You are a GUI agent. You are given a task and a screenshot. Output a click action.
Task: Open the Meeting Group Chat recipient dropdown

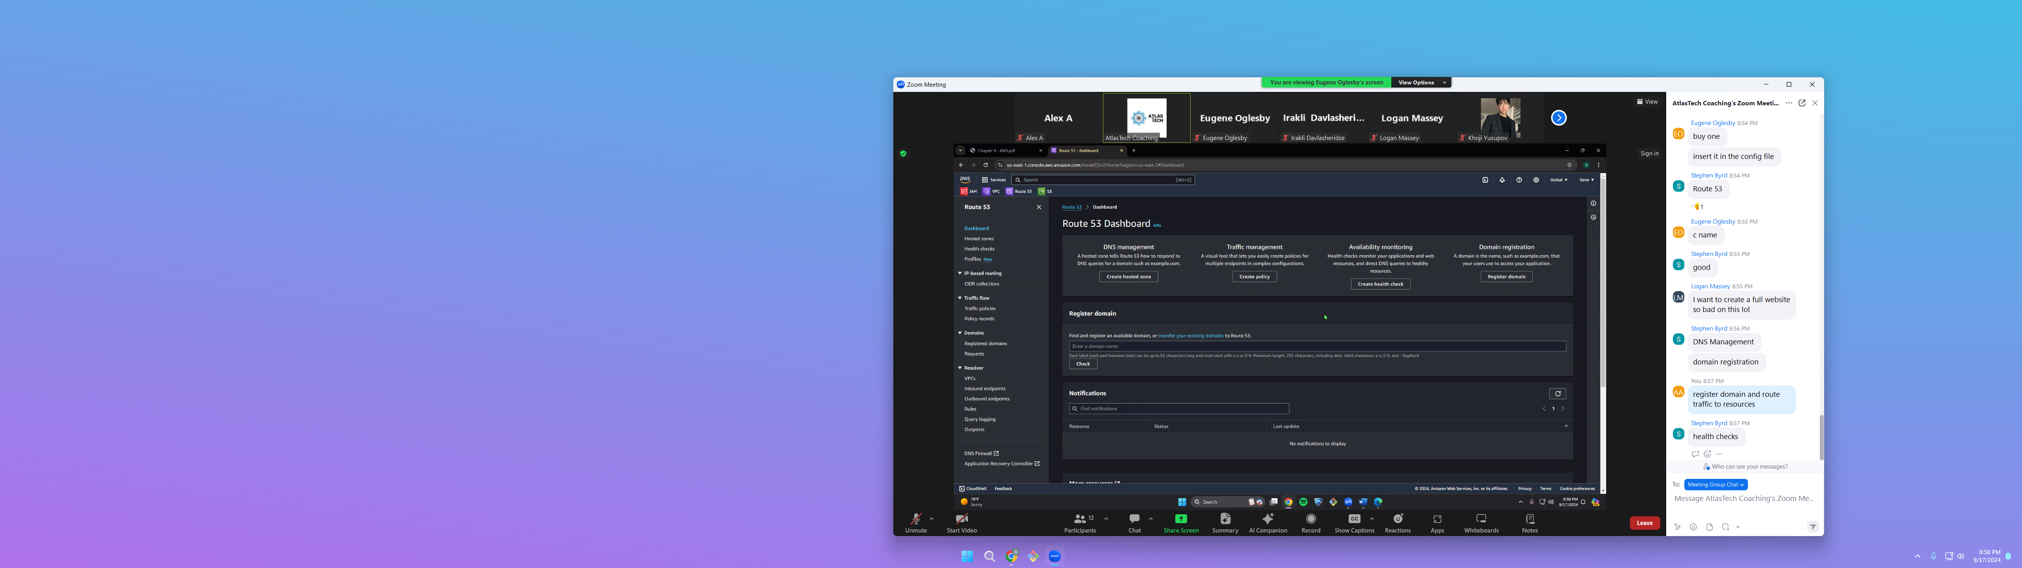[x=1715, y=485]
